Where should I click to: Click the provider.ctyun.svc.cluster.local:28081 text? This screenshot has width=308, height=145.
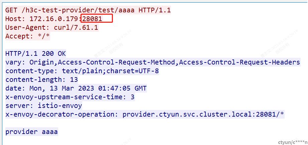click(x=197, y=114)
